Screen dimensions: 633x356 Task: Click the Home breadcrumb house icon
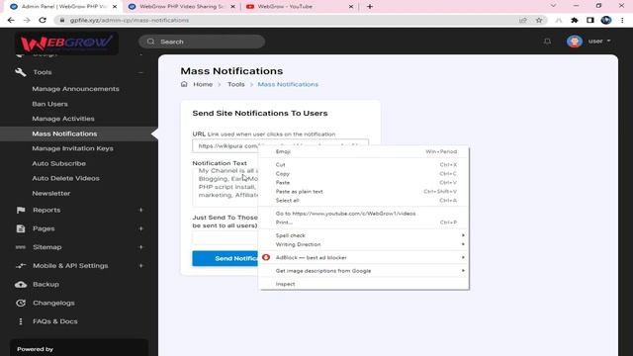tap(184, 84)
